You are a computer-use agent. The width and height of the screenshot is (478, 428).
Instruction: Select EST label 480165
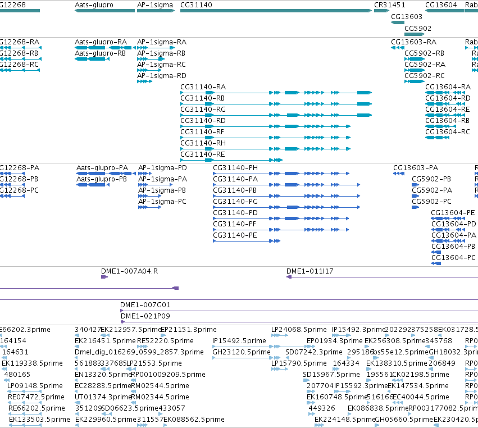coord(17,375)
